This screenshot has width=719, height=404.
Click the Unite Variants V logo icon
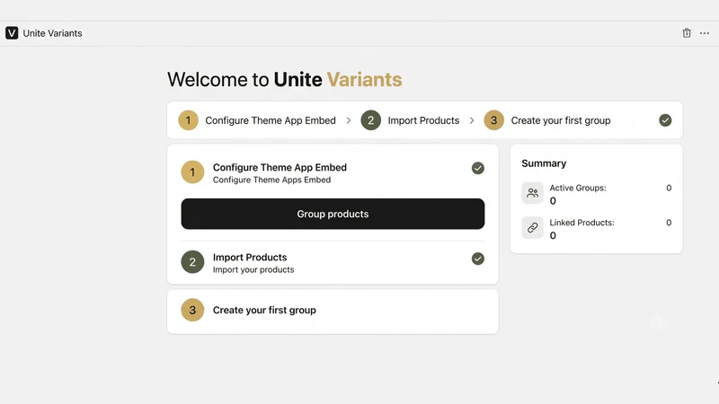pyautogui.click(x=12, y=33)
